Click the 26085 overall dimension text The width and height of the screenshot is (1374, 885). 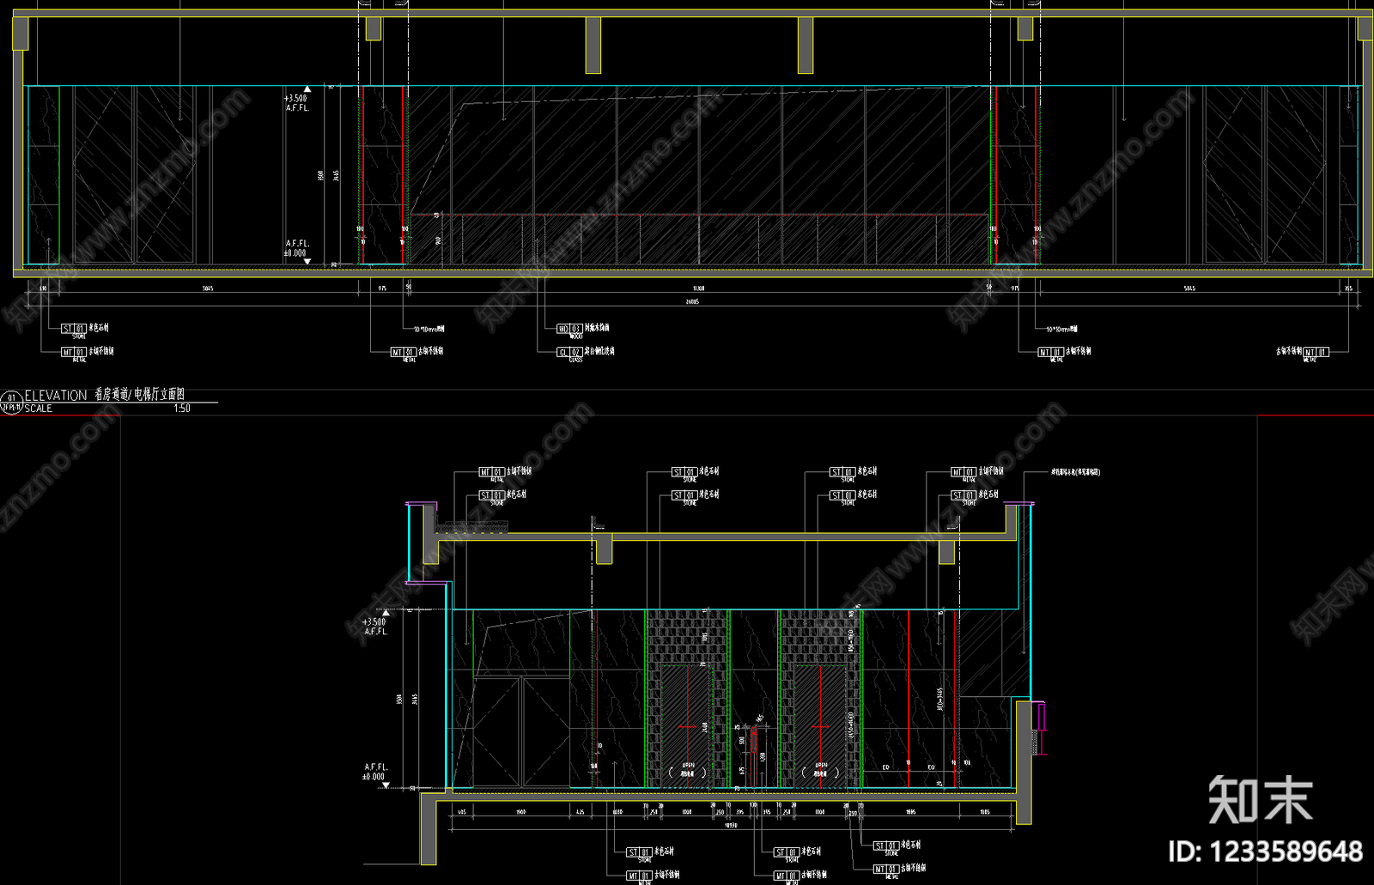click(692, 302)
